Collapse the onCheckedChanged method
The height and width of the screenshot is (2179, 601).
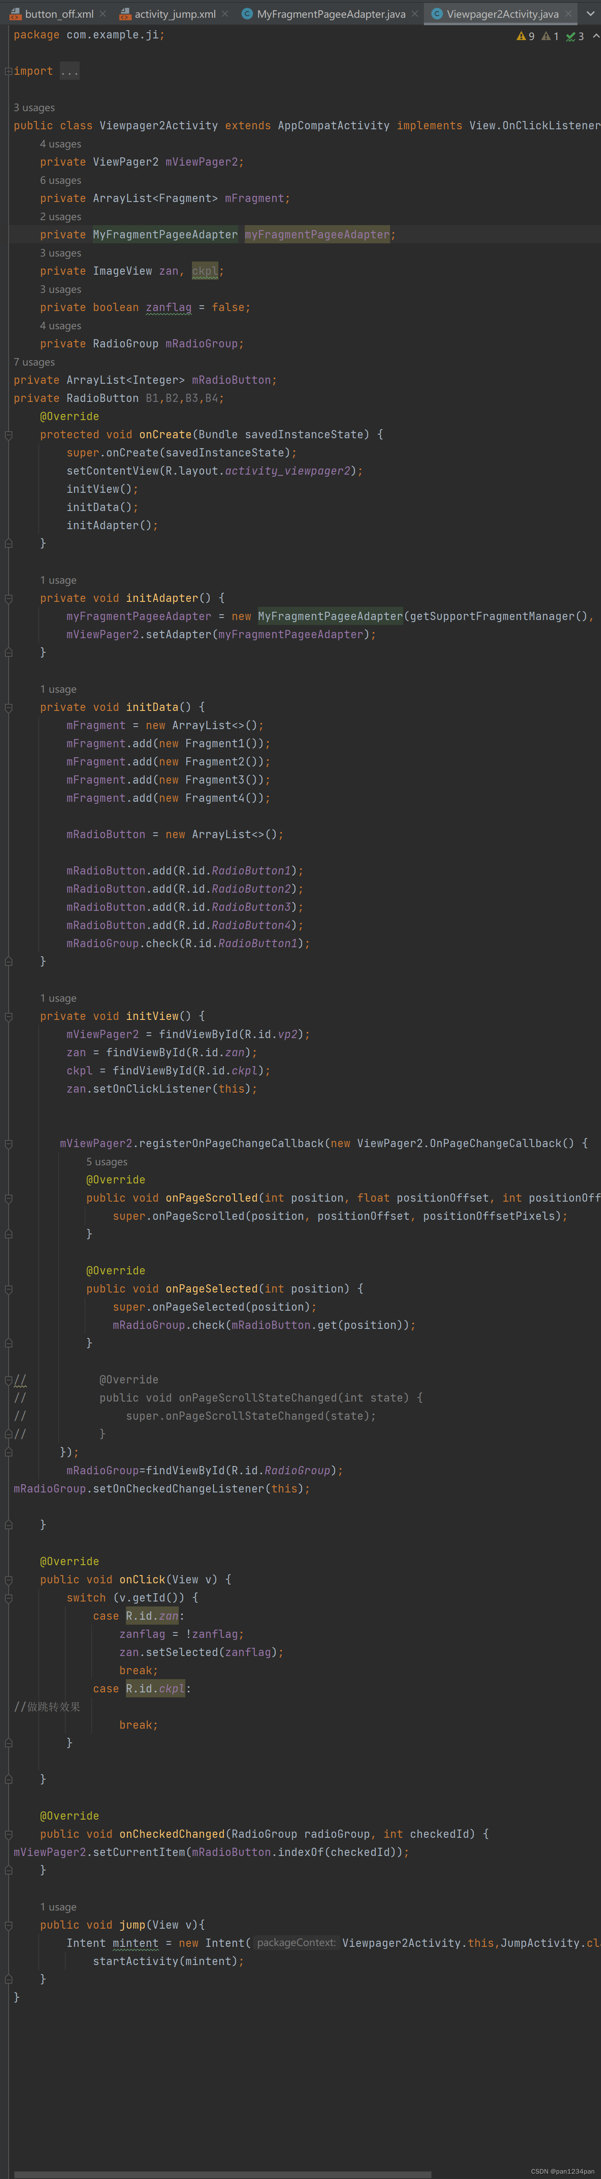coord(8,1834)
